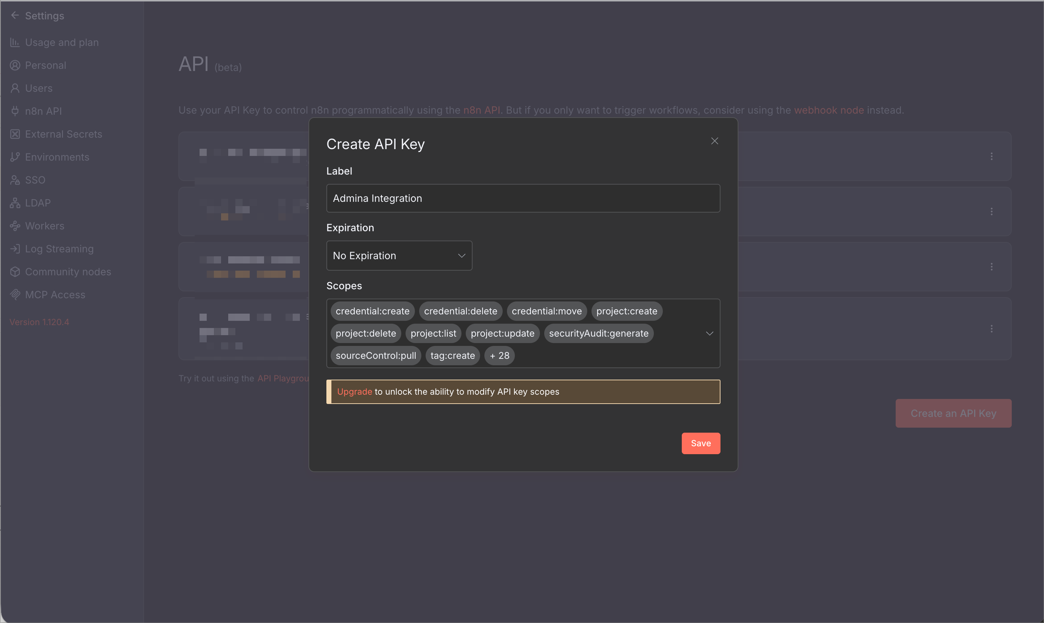Image resolution: width=1044 pixels, height=623 pixels.
Task: Open the Personal settings page
Action: pyautogui.click(x=45, y=66)
